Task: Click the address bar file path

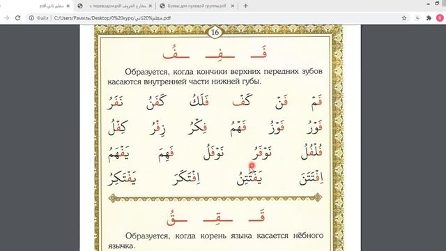Action: click(112, 18)
